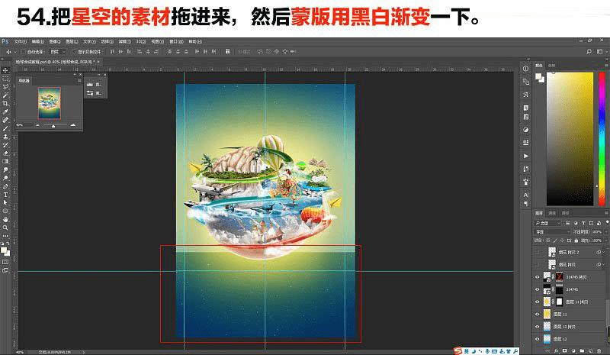Open the 窗口 (Window) menu
This screenshot has height=355, width=610.
tap(175, 41)
